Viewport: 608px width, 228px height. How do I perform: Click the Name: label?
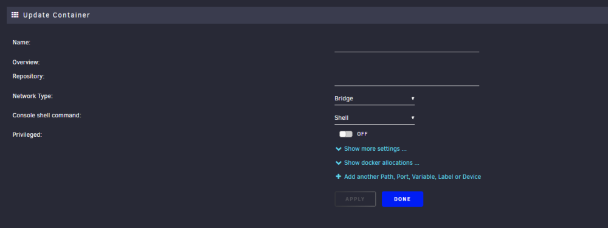tap(21, 43)
